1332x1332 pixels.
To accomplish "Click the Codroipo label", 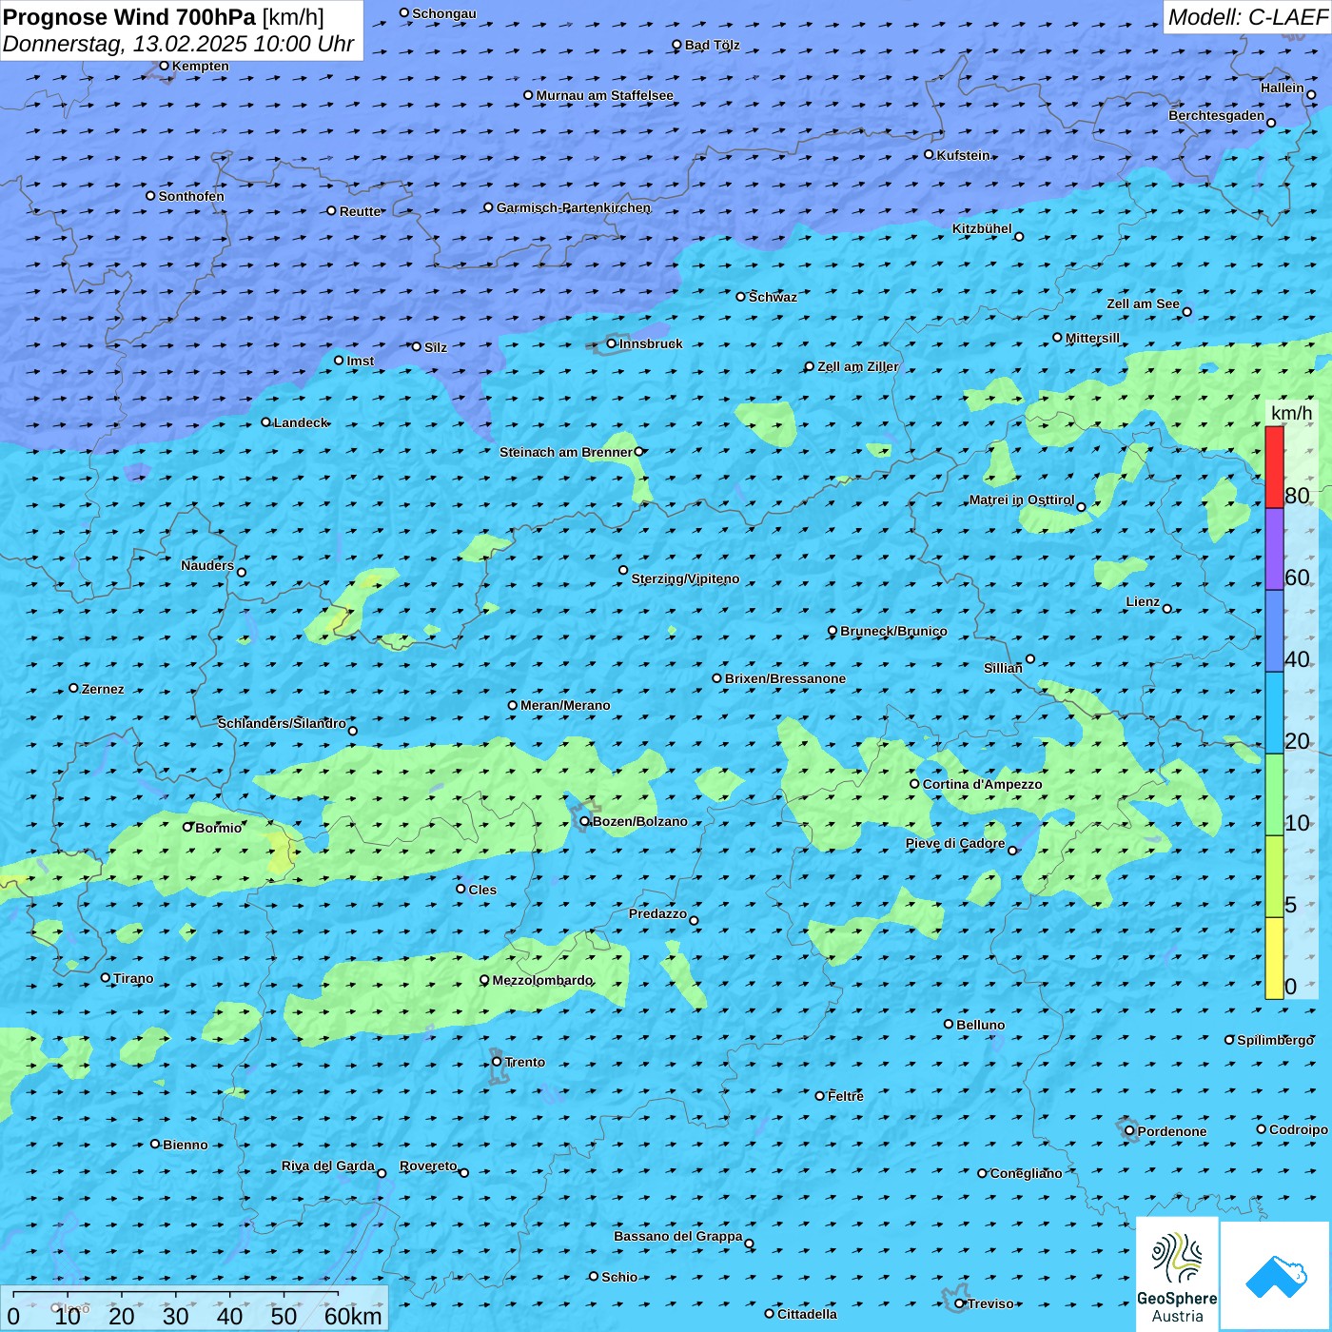I will 1299,1129.
